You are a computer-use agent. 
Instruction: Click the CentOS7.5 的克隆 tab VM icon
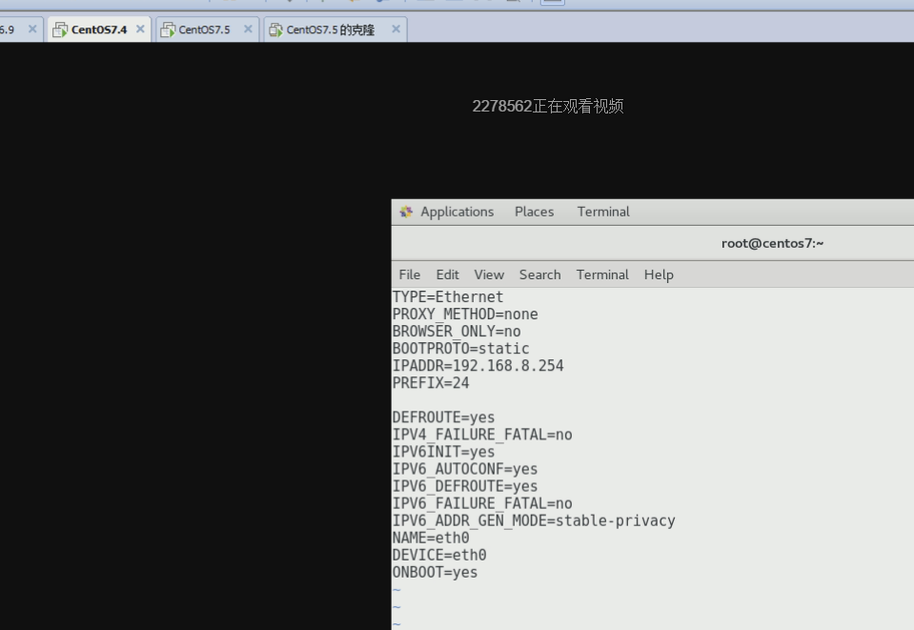point(275,30)
